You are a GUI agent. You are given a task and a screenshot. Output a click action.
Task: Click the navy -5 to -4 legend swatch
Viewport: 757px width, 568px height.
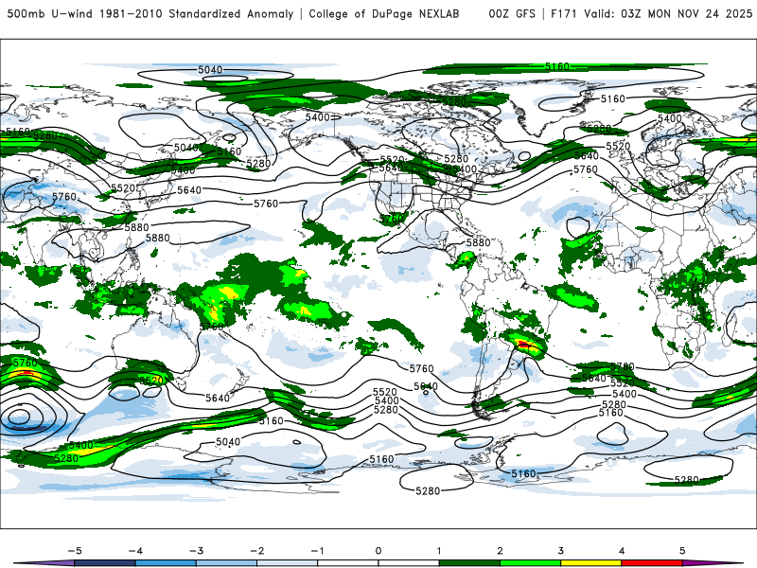click(x=105, y=563)
